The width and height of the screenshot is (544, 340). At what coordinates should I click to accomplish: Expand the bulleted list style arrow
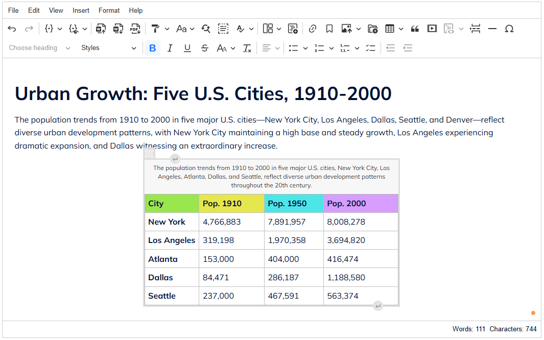coord(305,48)
